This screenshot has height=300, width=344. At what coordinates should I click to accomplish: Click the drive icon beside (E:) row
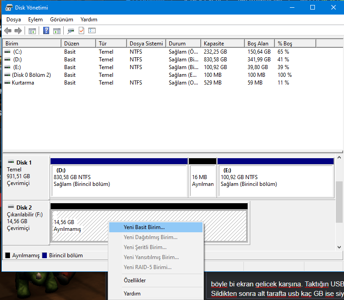(x=7, y=67)
